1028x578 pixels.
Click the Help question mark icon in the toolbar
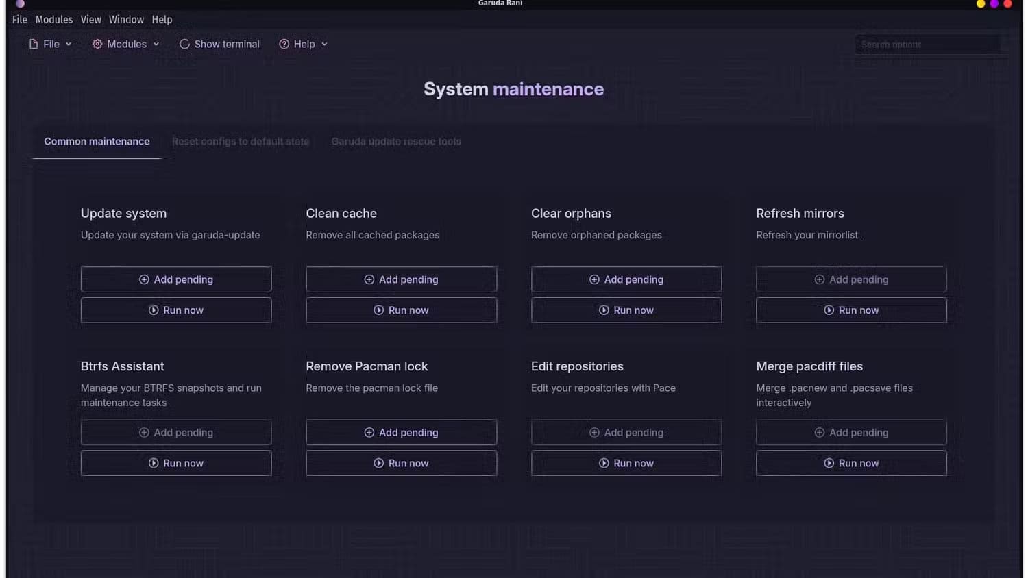pos(284,44)
